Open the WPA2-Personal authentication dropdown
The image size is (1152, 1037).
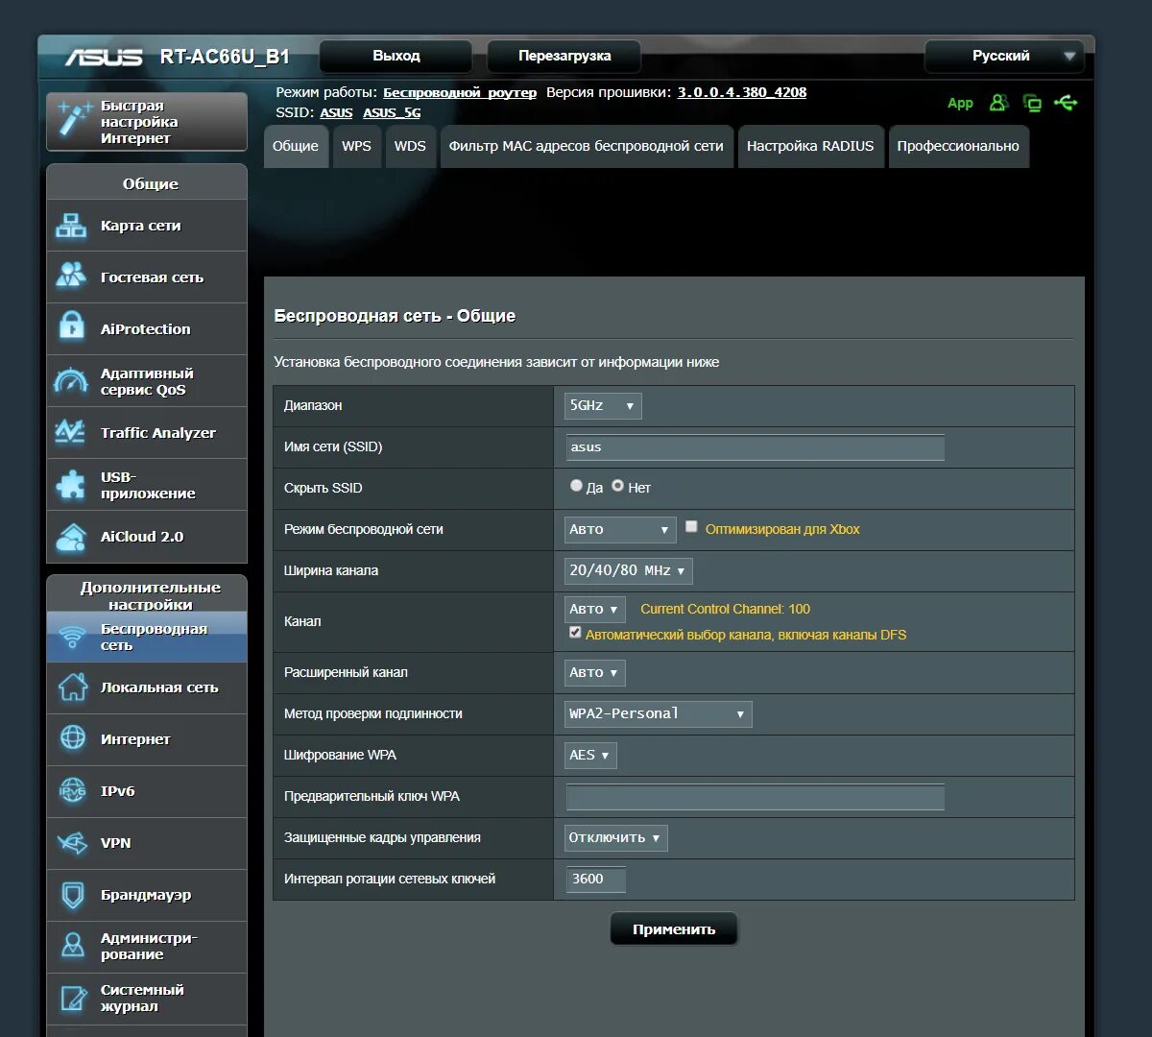pos(658,714)
